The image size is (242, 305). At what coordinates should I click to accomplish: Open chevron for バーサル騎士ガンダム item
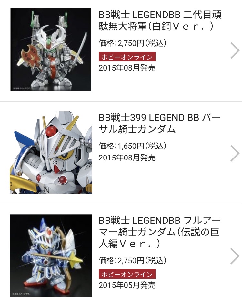click(x=235, y=153)
